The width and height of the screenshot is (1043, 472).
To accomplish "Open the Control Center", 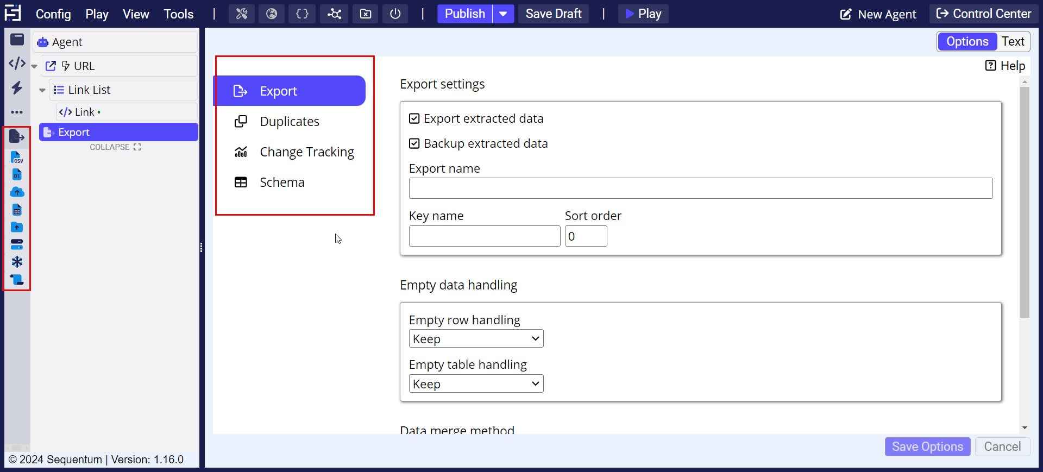I will click(x=983, y=14).
